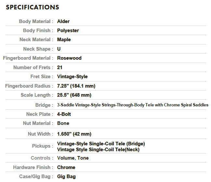Select the Vintage Style Single-Coil Tele(Neck) text
This screenshot has height=182, width=211.
[x=98, y=150]
